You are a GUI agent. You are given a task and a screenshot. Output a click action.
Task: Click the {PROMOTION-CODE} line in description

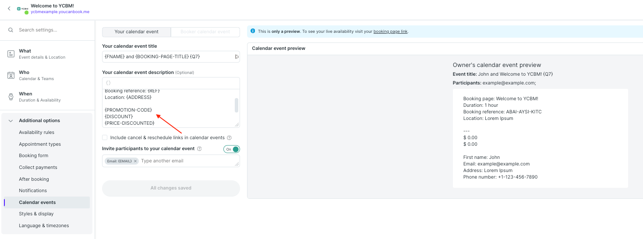[x=128, y=110]
